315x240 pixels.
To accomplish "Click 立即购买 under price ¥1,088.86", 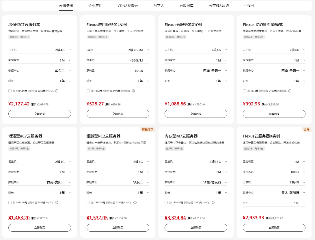I will 196,114.
